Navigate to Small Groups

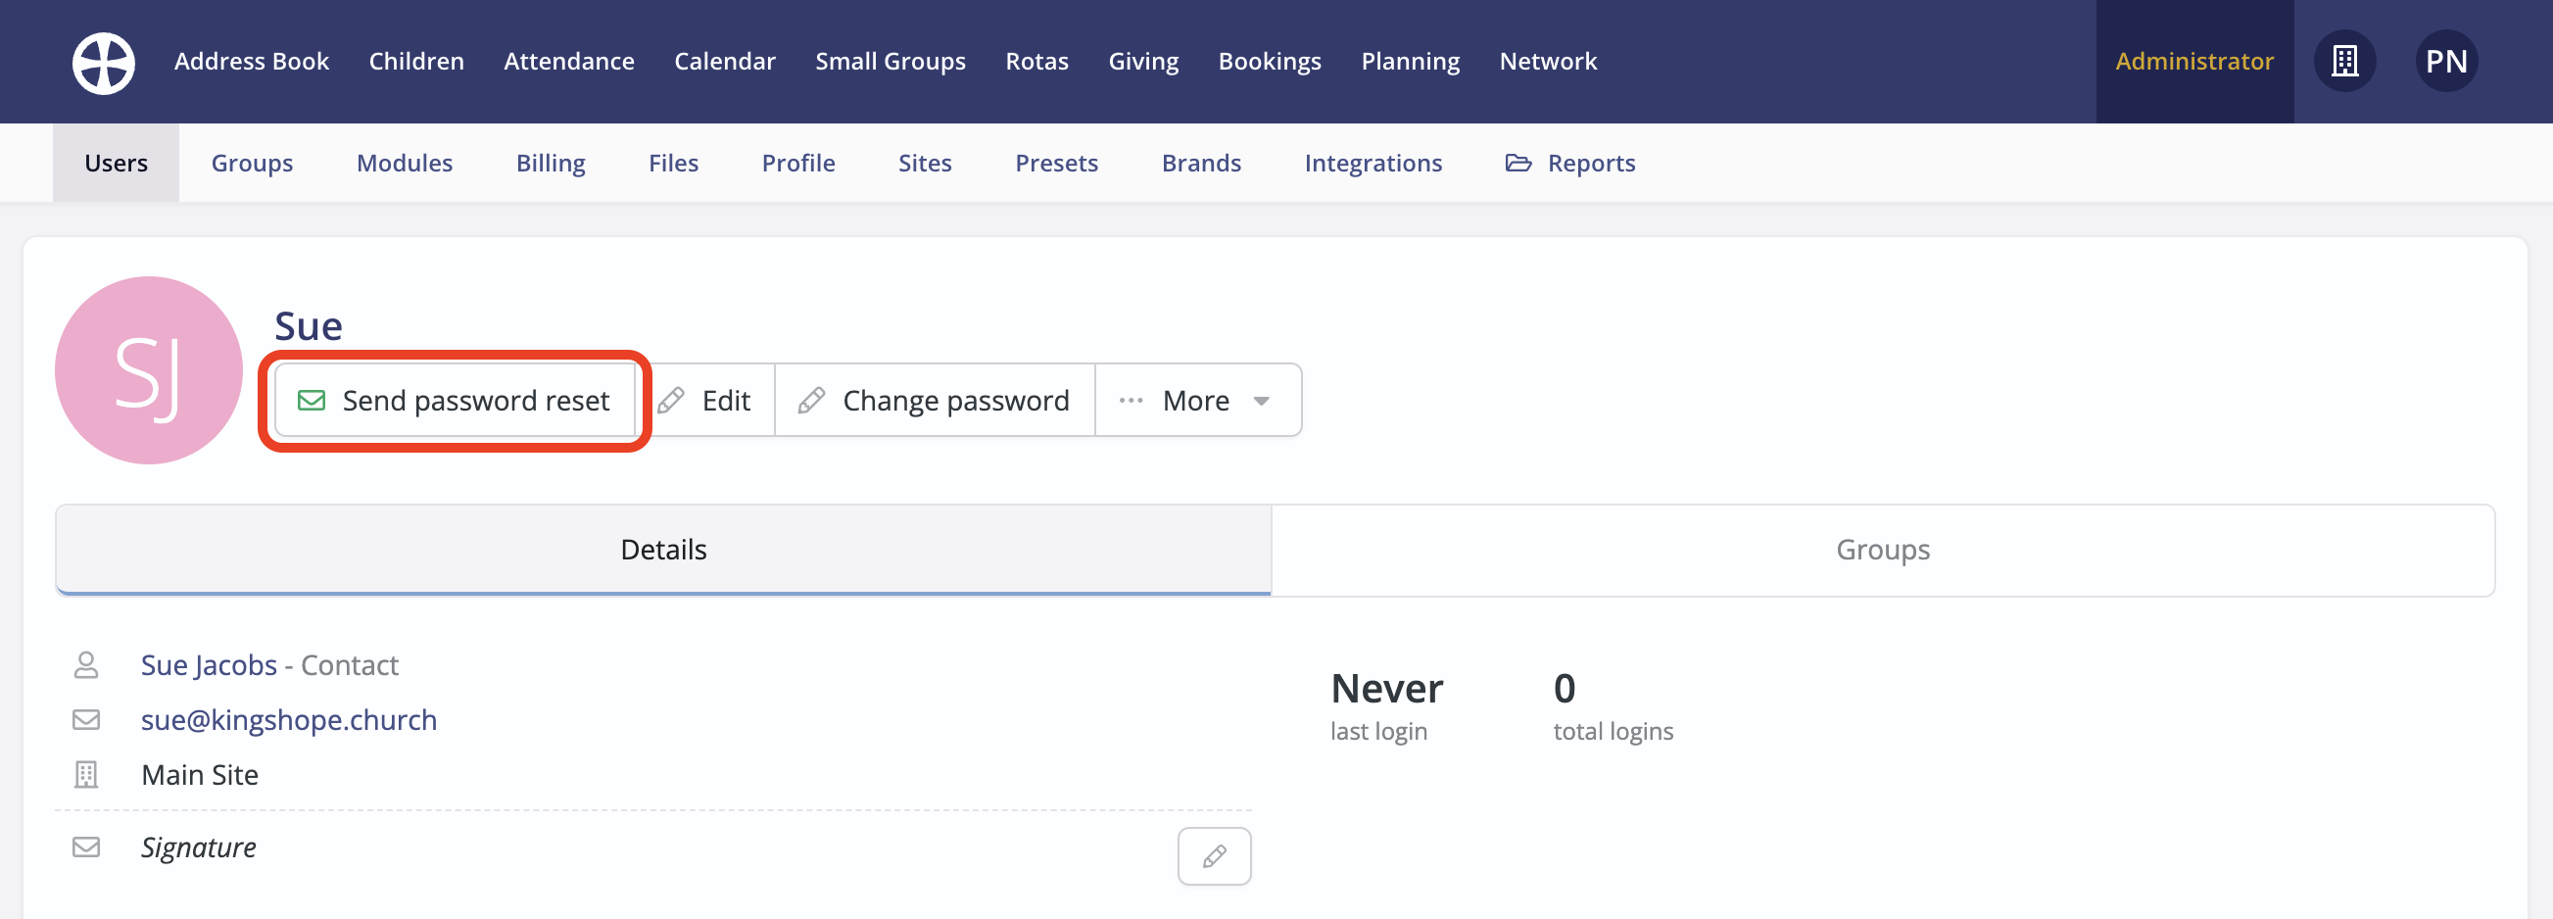click(x=890, y=61)
